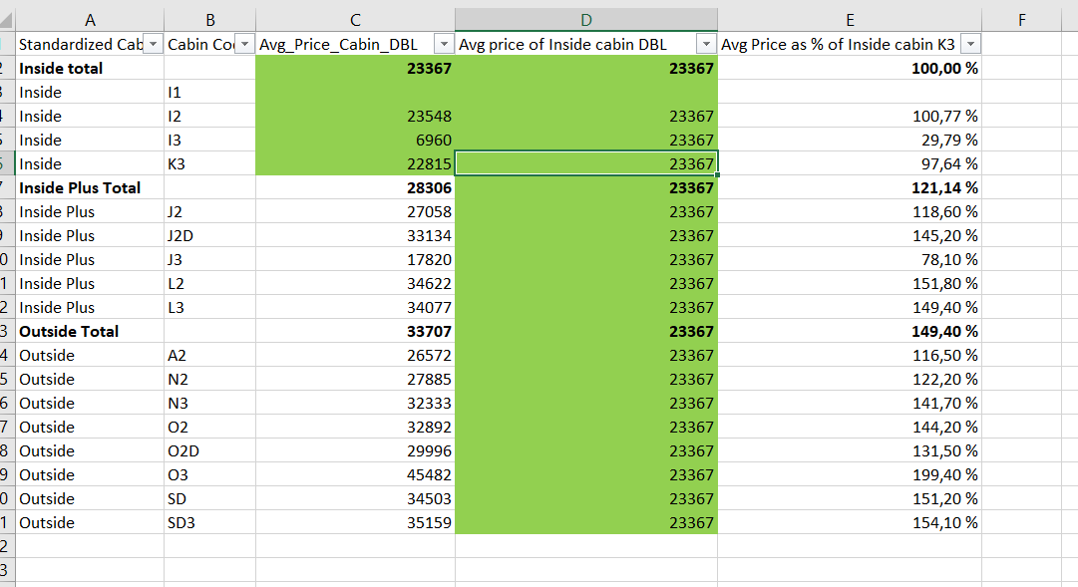Click the 'Outside Total' cell
This screenshot has height=587, width=1078.
(90, 331)
